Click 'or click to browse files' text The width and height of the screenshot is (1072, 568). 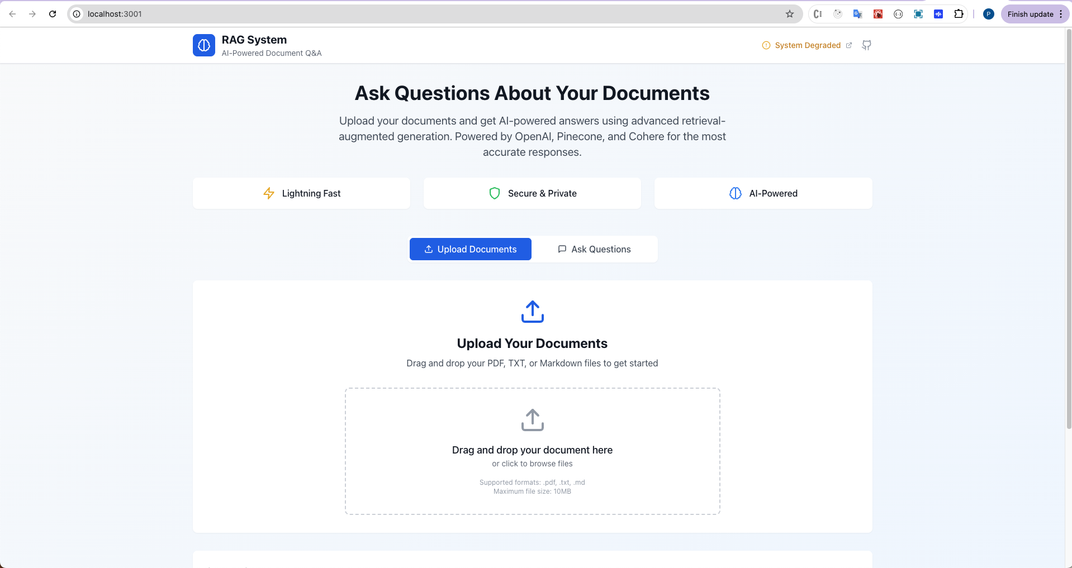[x=532, y=464]
